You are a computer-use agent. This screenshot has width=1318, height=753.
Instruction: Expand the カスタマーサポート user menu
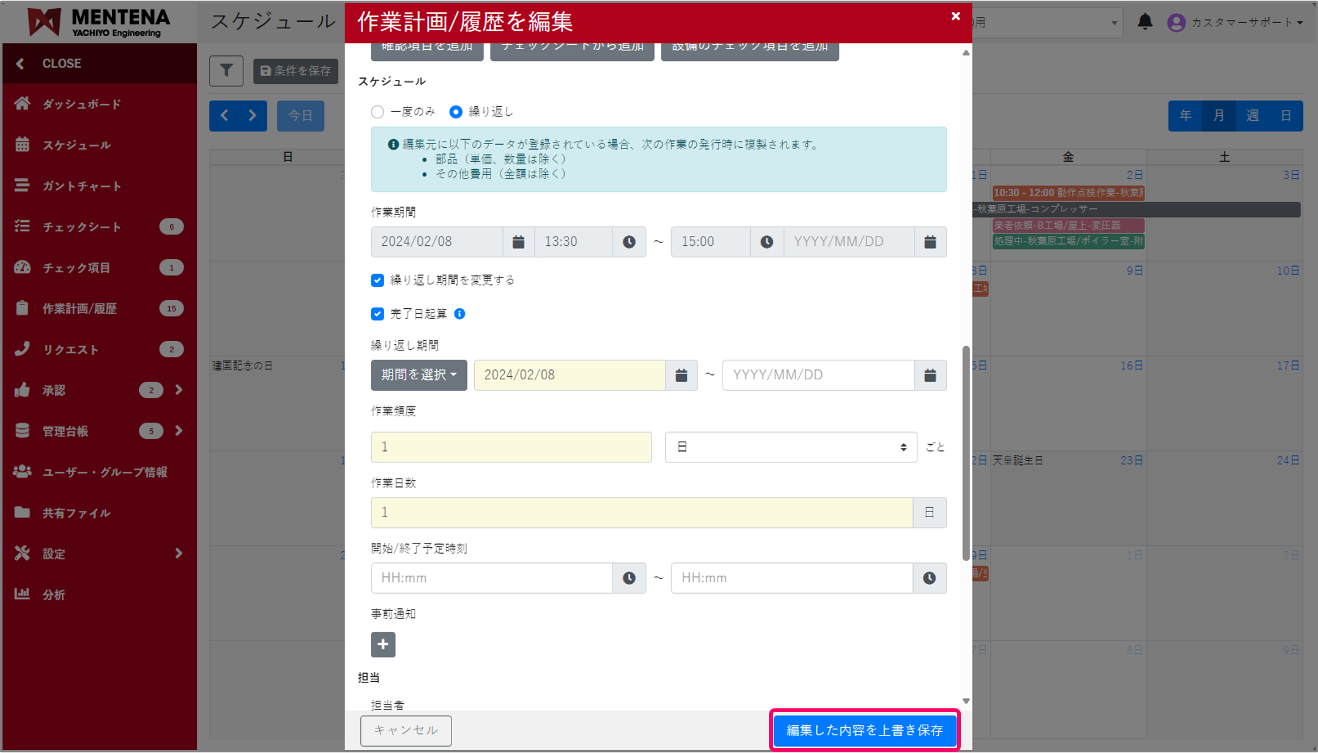1236,23
